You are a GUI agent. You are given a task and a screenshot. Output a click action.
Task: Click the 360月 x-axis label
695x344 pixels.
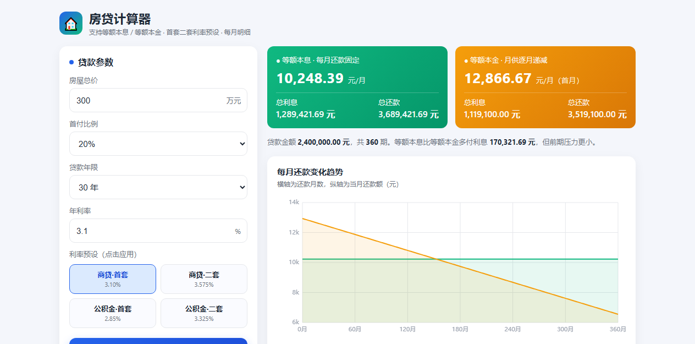point(618,329)
